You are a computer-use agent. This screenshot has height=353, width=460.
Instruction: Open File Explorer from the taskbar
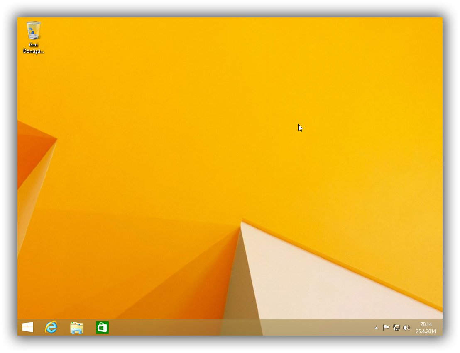click(x=77, y=327)
